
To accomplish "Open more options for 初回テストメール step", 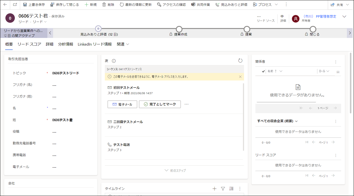I will pos(186,104).
